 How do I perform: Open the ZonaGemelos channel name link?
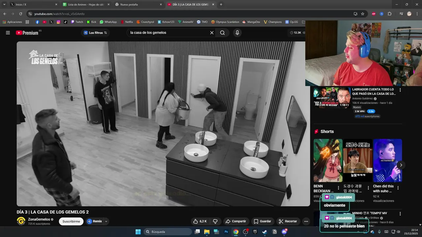[39, 219]
